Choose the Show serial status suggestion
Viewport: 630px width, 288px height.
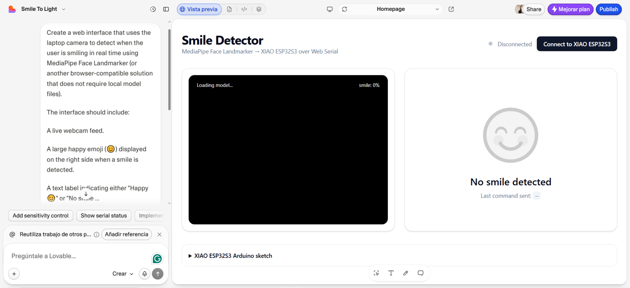(x=104, y=215)
